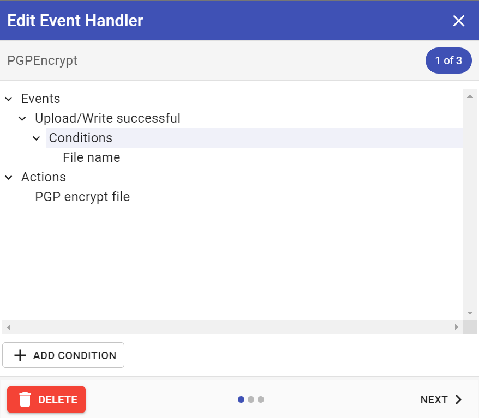Collapse the Conditions node

pyautogui.click(x=36, y=138)
